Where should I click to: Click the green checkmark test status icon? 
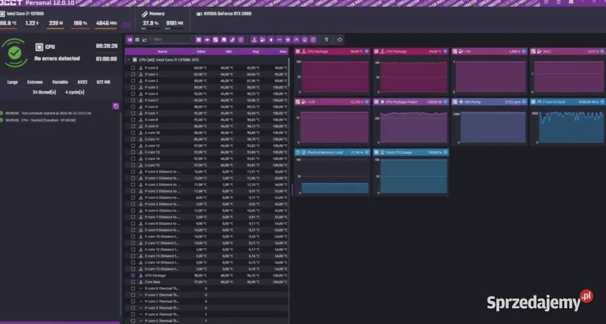[15, 53]
